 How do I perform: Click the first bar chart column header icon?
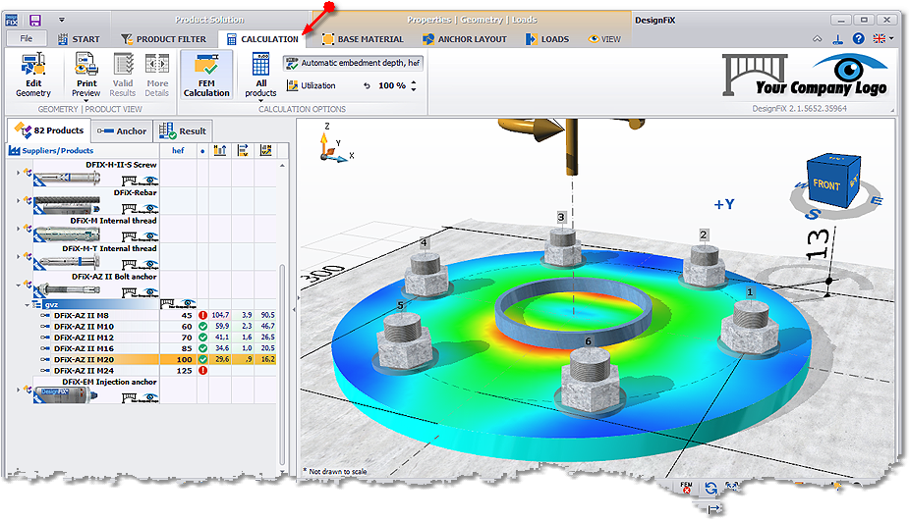click(x=220, y=150)
